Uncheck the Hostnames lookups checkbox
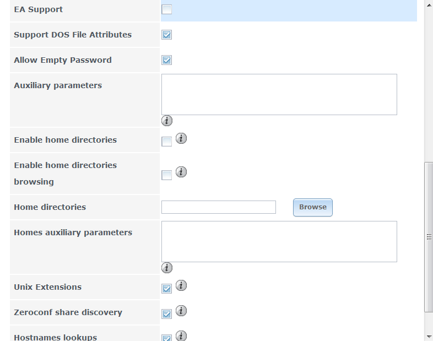Image resolution: width=433 pixels, height=341 pixels. coord(167,338)
